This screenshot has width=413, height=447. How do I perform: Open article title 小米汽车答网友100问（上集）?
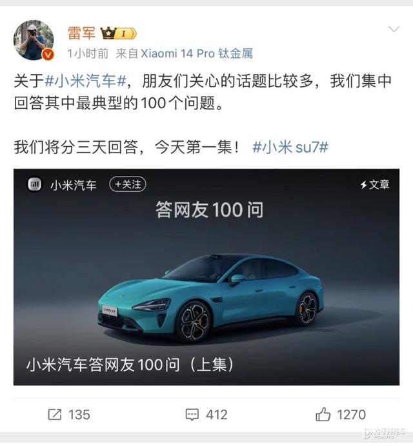click(130, 365)
